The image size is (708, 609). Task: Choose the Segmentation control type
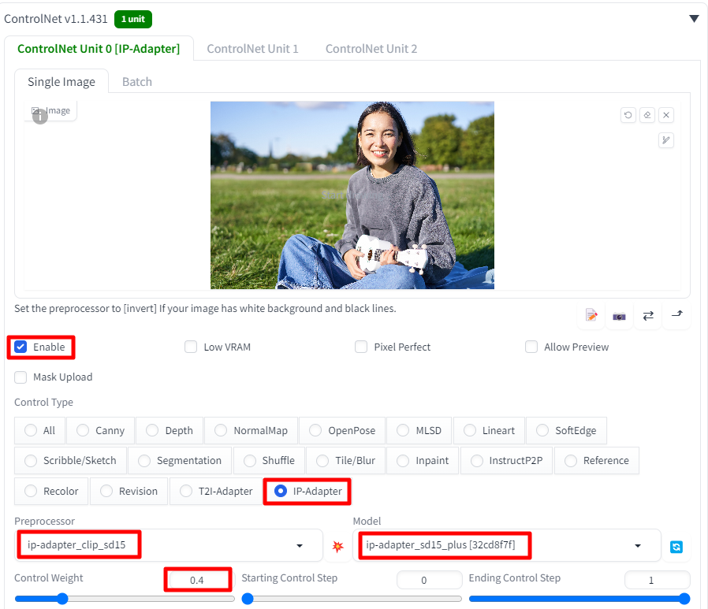pos(180,461)
